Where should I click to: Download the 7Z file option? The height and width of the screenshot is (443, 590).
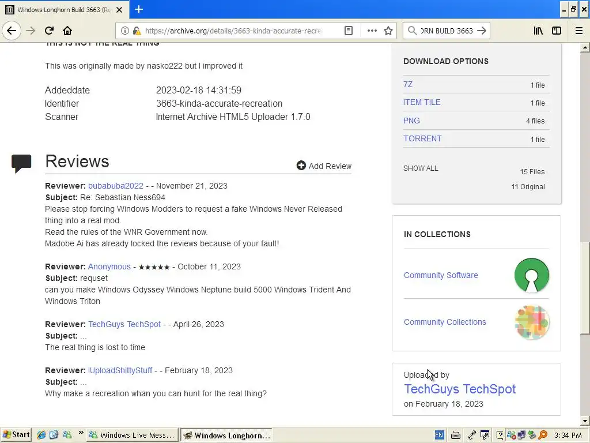408,84
